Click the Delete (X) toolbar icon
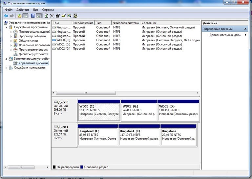252x179 pixels. (52, 16)
